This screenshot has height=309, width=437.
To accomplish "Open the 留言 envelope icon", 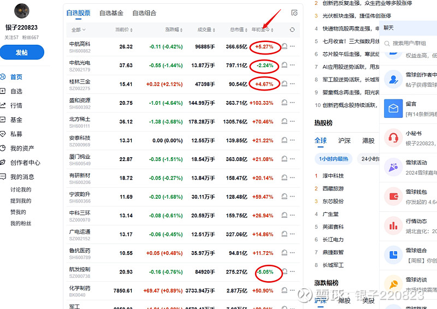I will [393, 109].
